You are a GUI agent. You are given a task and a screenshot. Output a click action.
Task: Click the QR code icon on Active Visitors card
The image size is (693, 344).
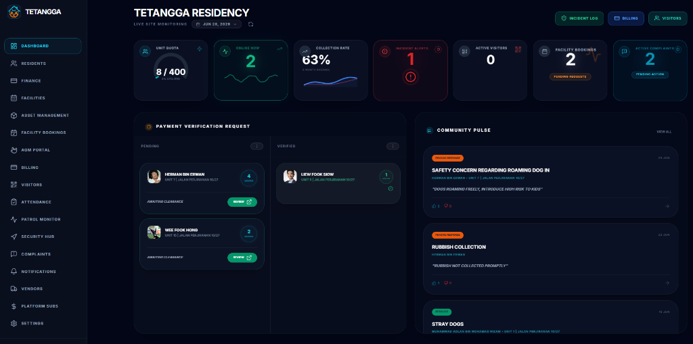518,49
